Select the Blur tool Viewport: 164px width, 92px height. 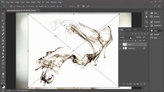coord(3,54)
